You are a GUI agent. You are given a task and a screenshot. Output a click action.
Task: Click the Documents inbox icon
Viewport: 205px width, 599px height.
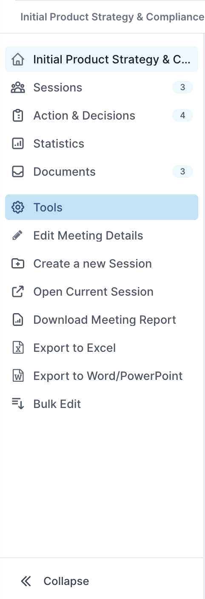[18, 172]
